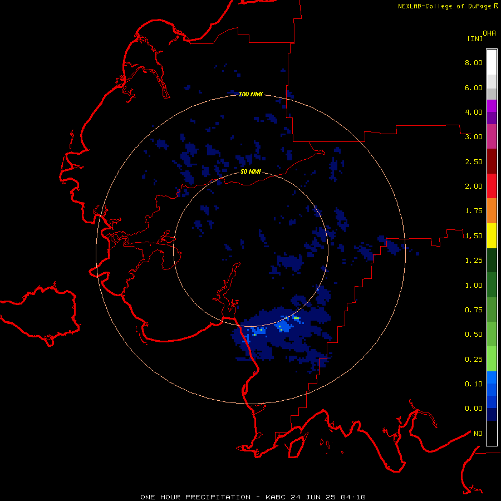The width and height of the screenshot is (501, 501).
Task: Select the 0.00 legend value
Action: point(474,409)
